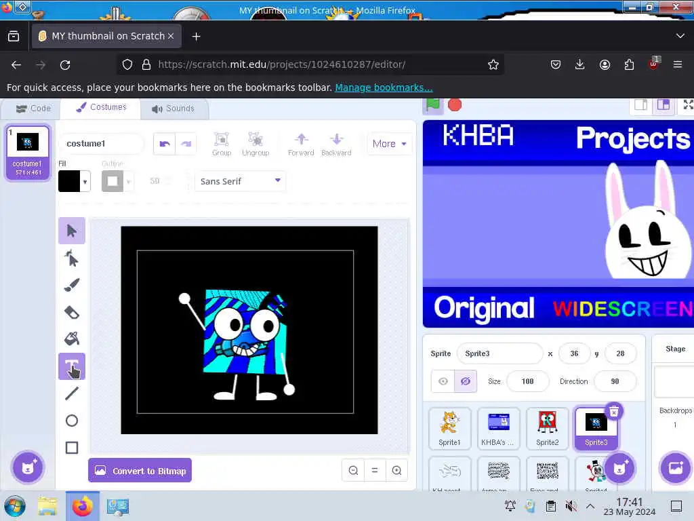Open the Fill color dropdown

pyautogui.click(x=85, y=182)
